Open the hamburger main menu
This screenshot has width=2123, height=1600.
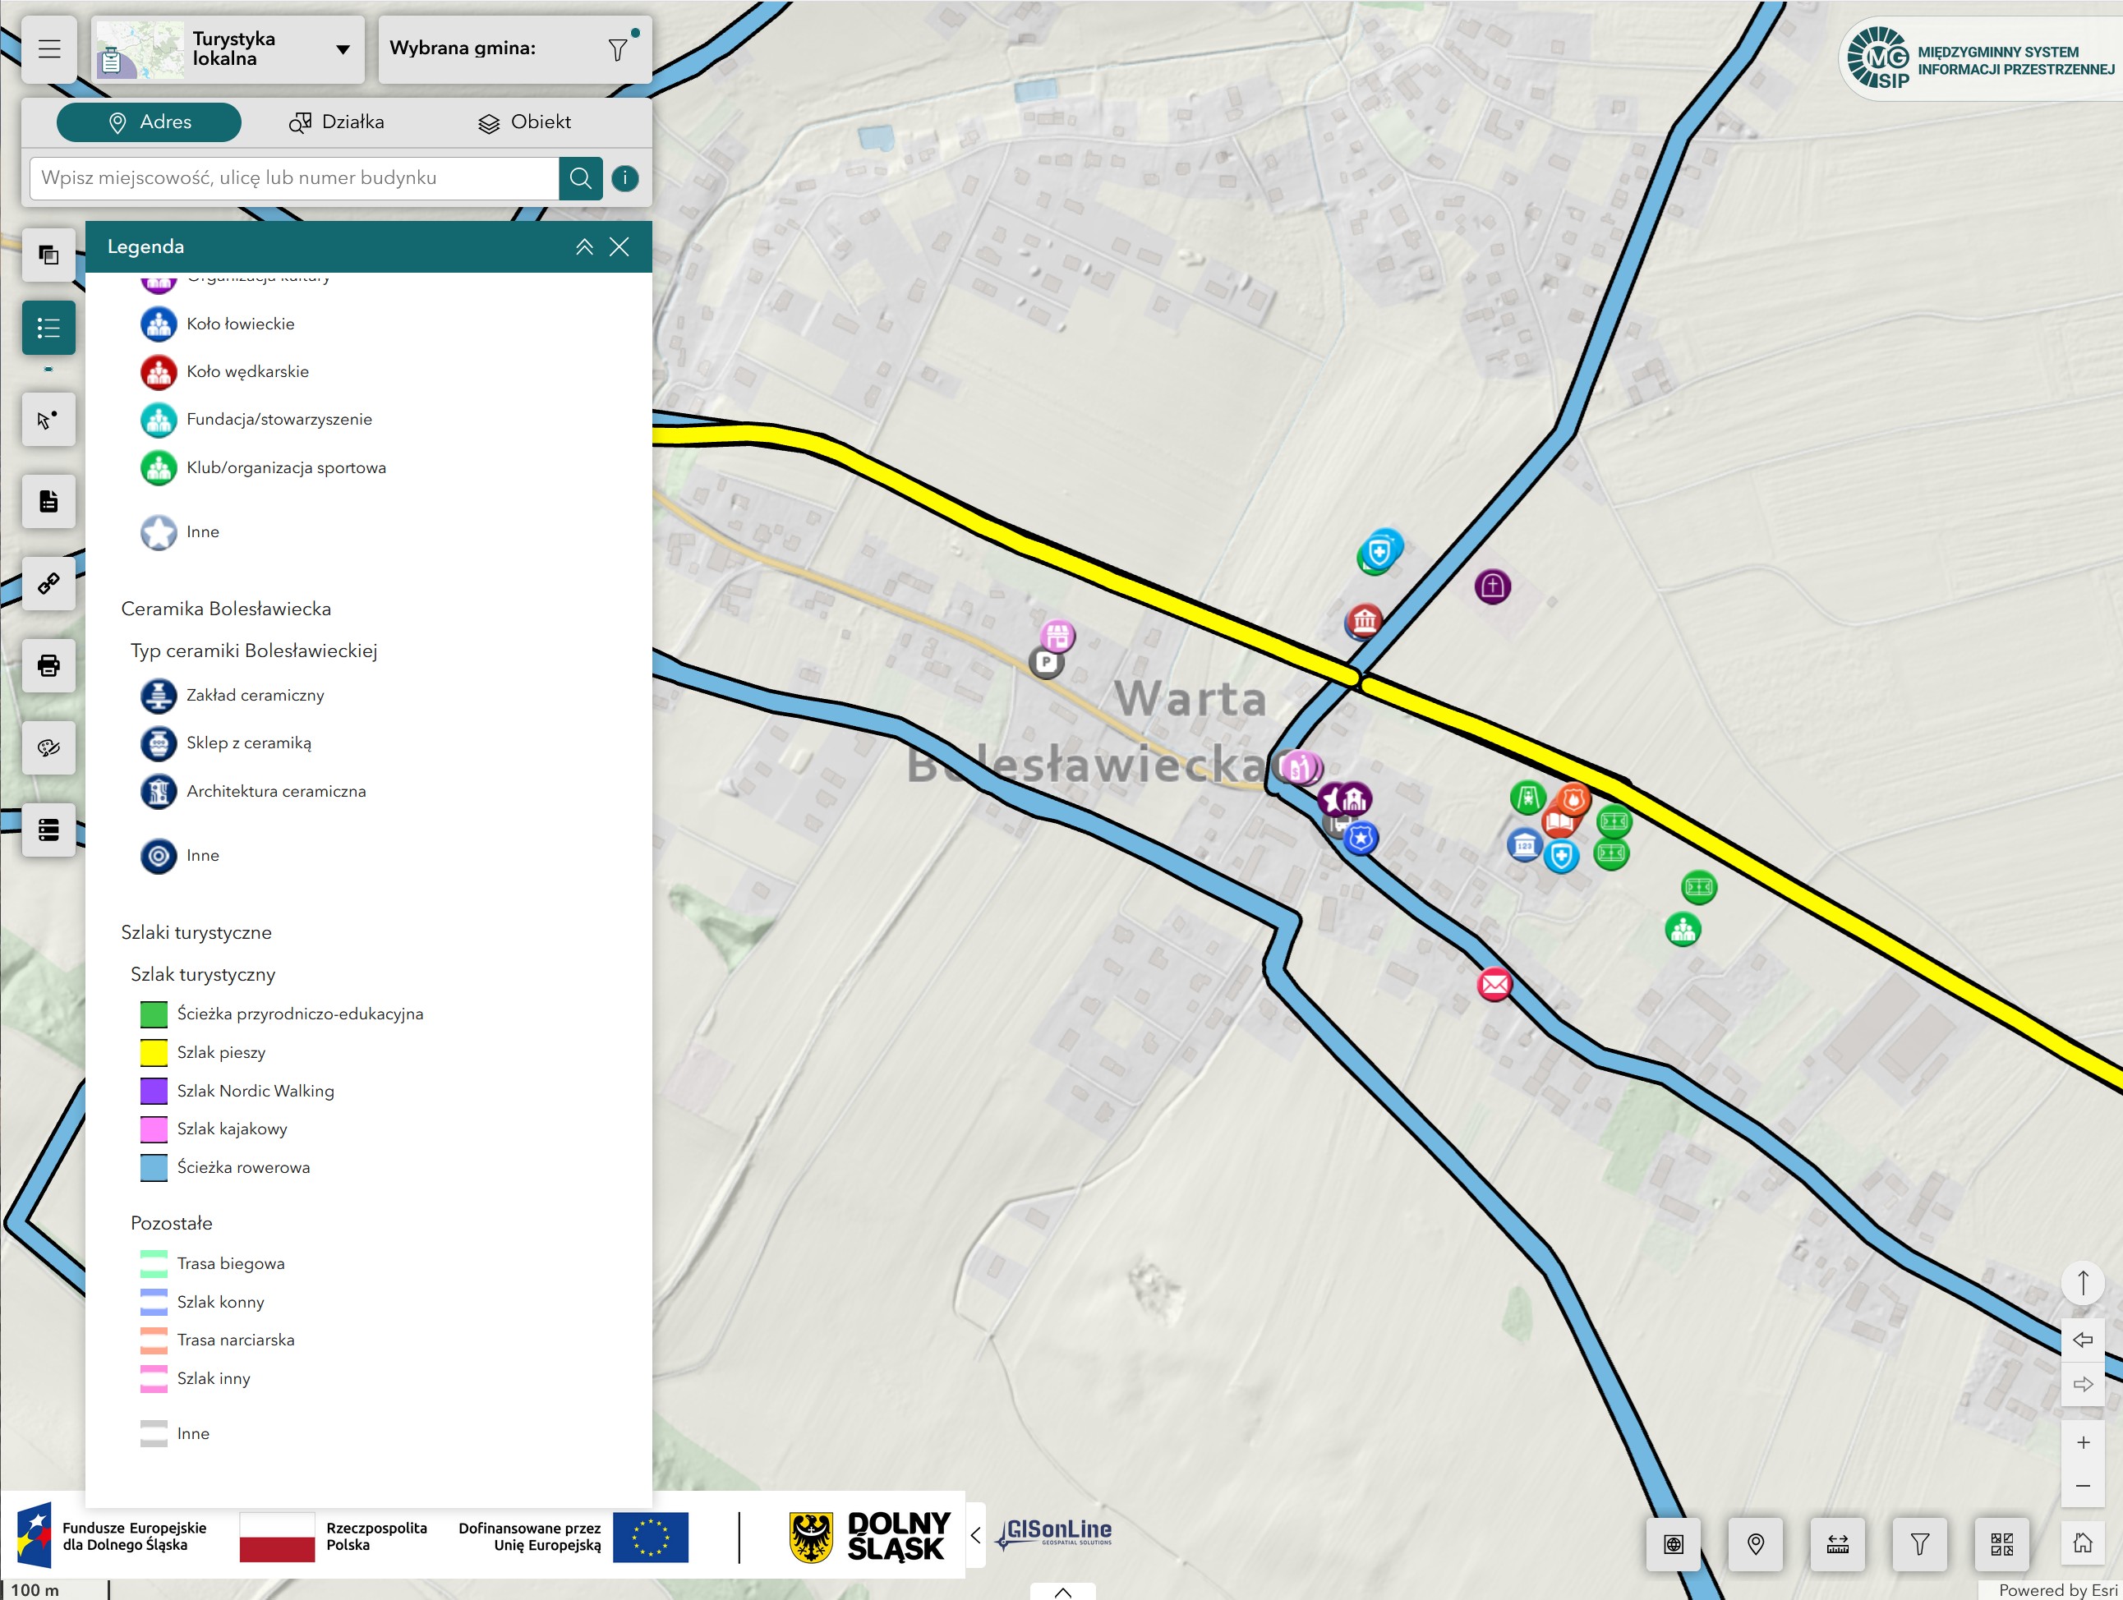pyautogui.click(x=49, y=49)
